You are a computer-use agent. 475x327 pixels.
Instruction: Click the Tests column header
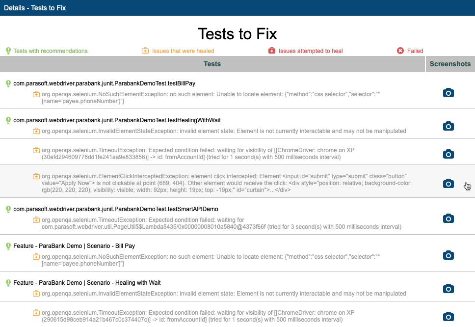click(212, 64)
